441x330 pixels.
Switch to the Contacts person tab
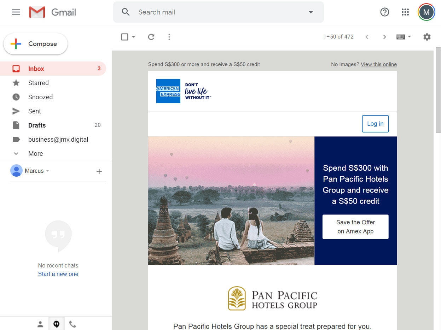40,324
